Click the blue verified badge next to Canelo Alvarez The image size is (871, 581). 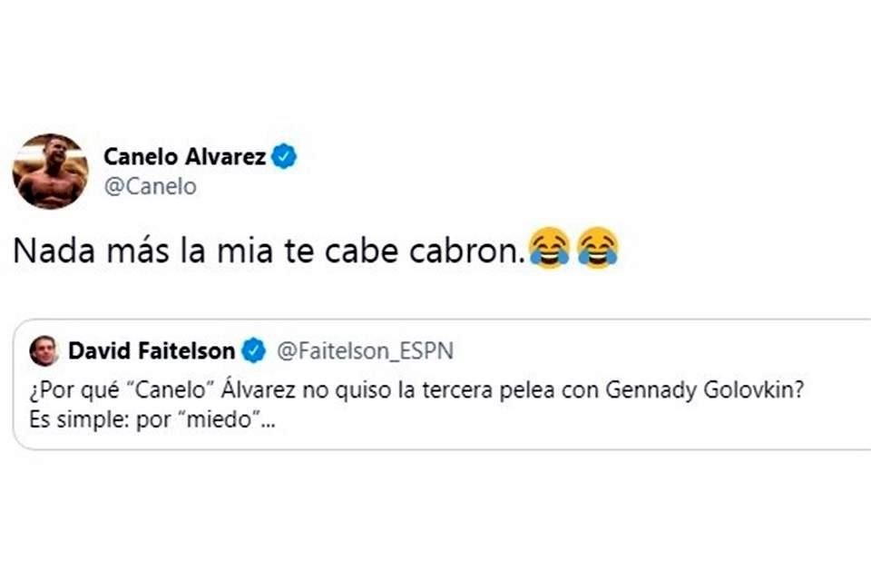[284, 155]
